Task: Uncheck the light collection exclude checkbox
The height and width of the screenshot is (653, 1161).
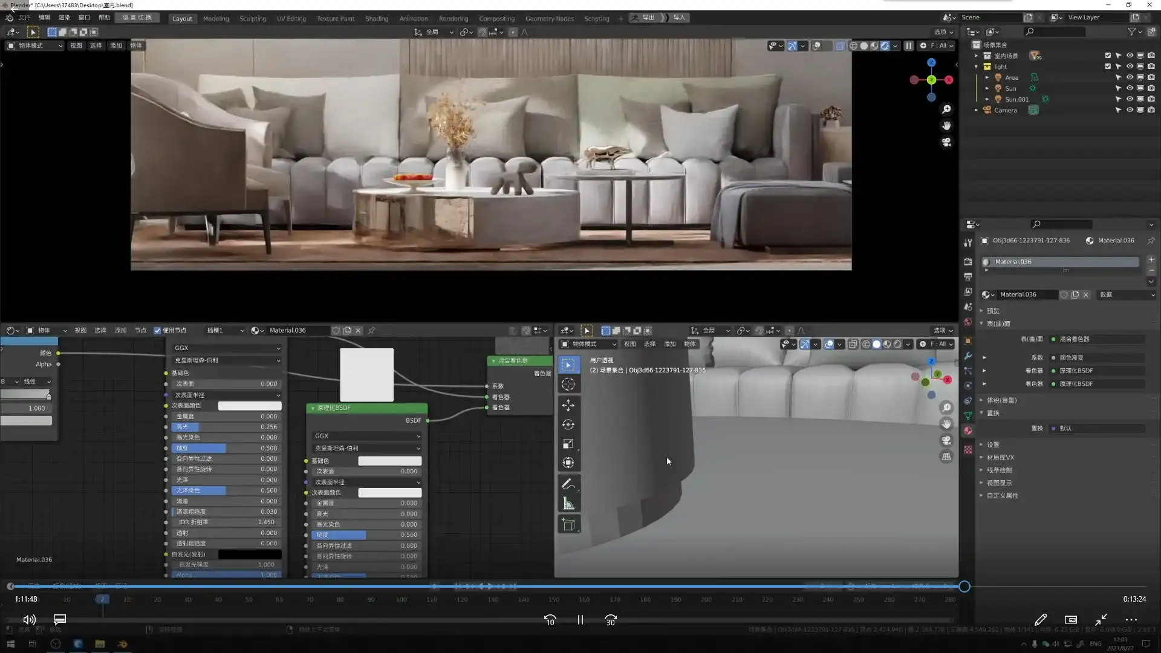Action: pos(1108,67)
